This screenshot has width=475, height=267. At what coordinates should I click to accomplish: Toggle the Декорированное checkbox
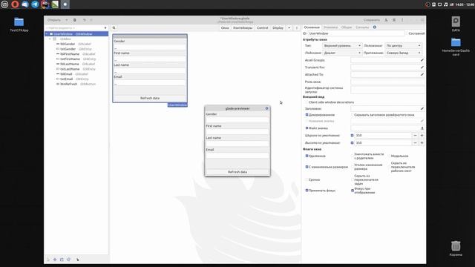tap(307, 115)
